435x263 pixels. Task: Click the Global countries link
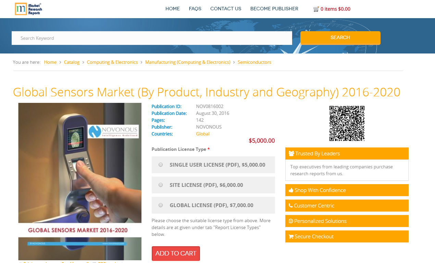click(x=203, y=134)
